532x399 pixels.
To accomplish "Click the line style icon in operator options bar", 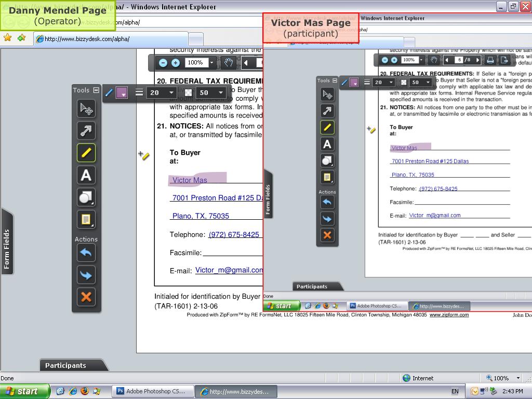I will coord(109,92).
